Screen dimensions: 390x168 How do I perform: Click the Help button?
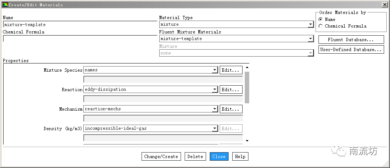[x=240, y=157]
